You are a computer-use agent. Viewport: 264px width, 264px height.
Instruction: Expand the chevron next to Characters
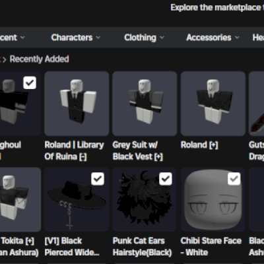(x=98, y=38)
